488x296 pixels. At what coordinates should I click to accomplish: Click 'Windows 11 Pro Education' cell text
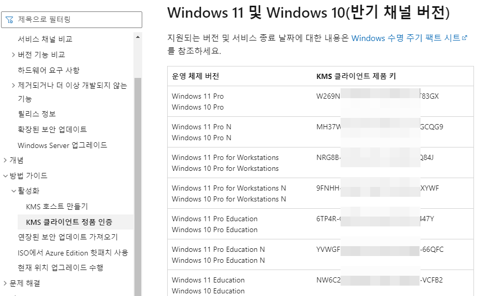tap(215, 219)
